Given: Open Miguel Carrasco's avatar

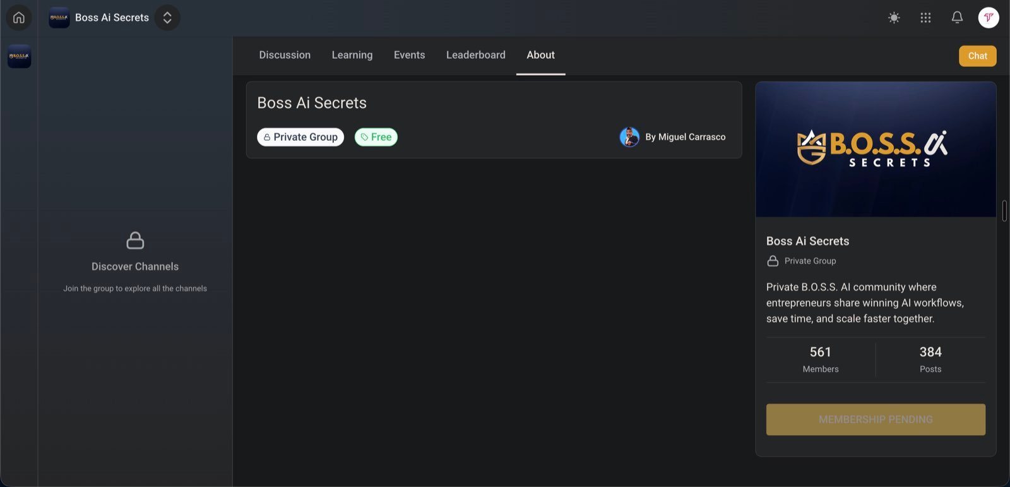Looking at the screenshot, I should [629, 137].
